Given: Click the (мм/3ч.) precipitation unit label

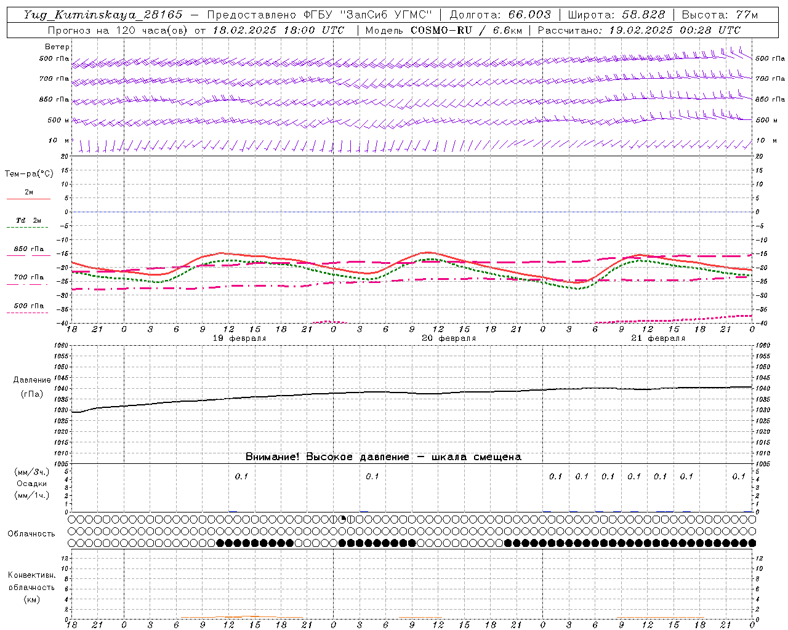Looking at the screenshot, I should (32, 472).
